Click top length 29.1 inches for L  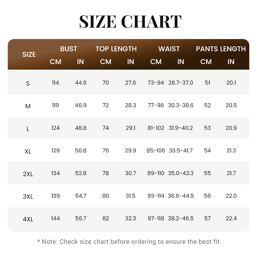point(131,128)
